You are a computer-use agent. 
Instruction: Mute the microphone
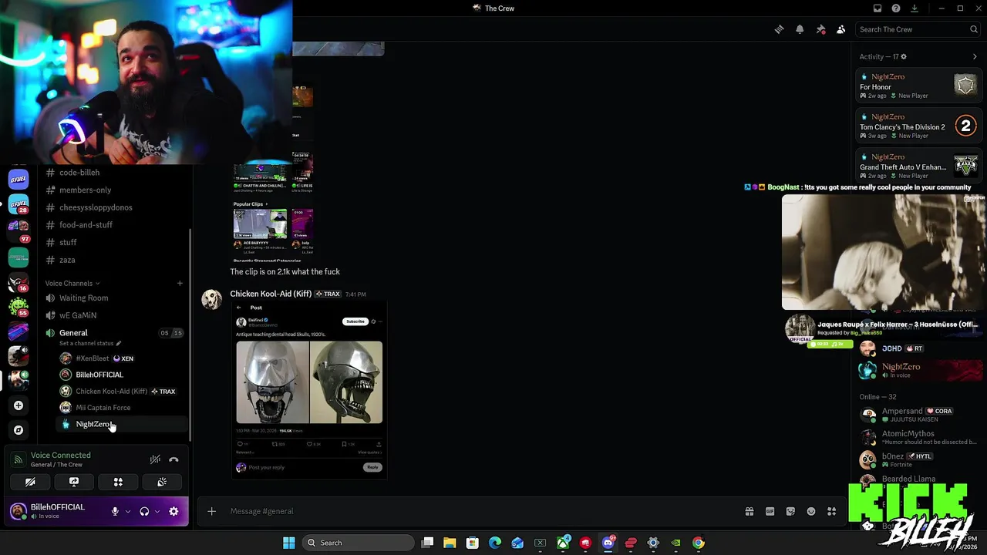pyautogui.click(x=115, y=511)
